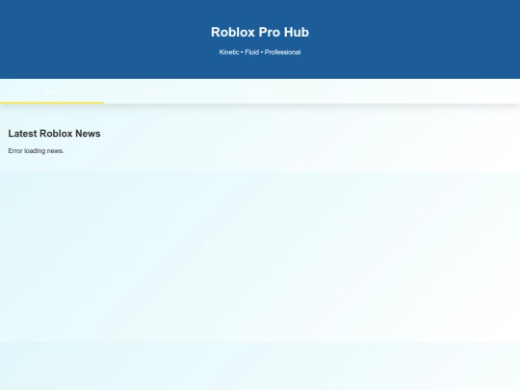Select the News tab

click(52, 91)
